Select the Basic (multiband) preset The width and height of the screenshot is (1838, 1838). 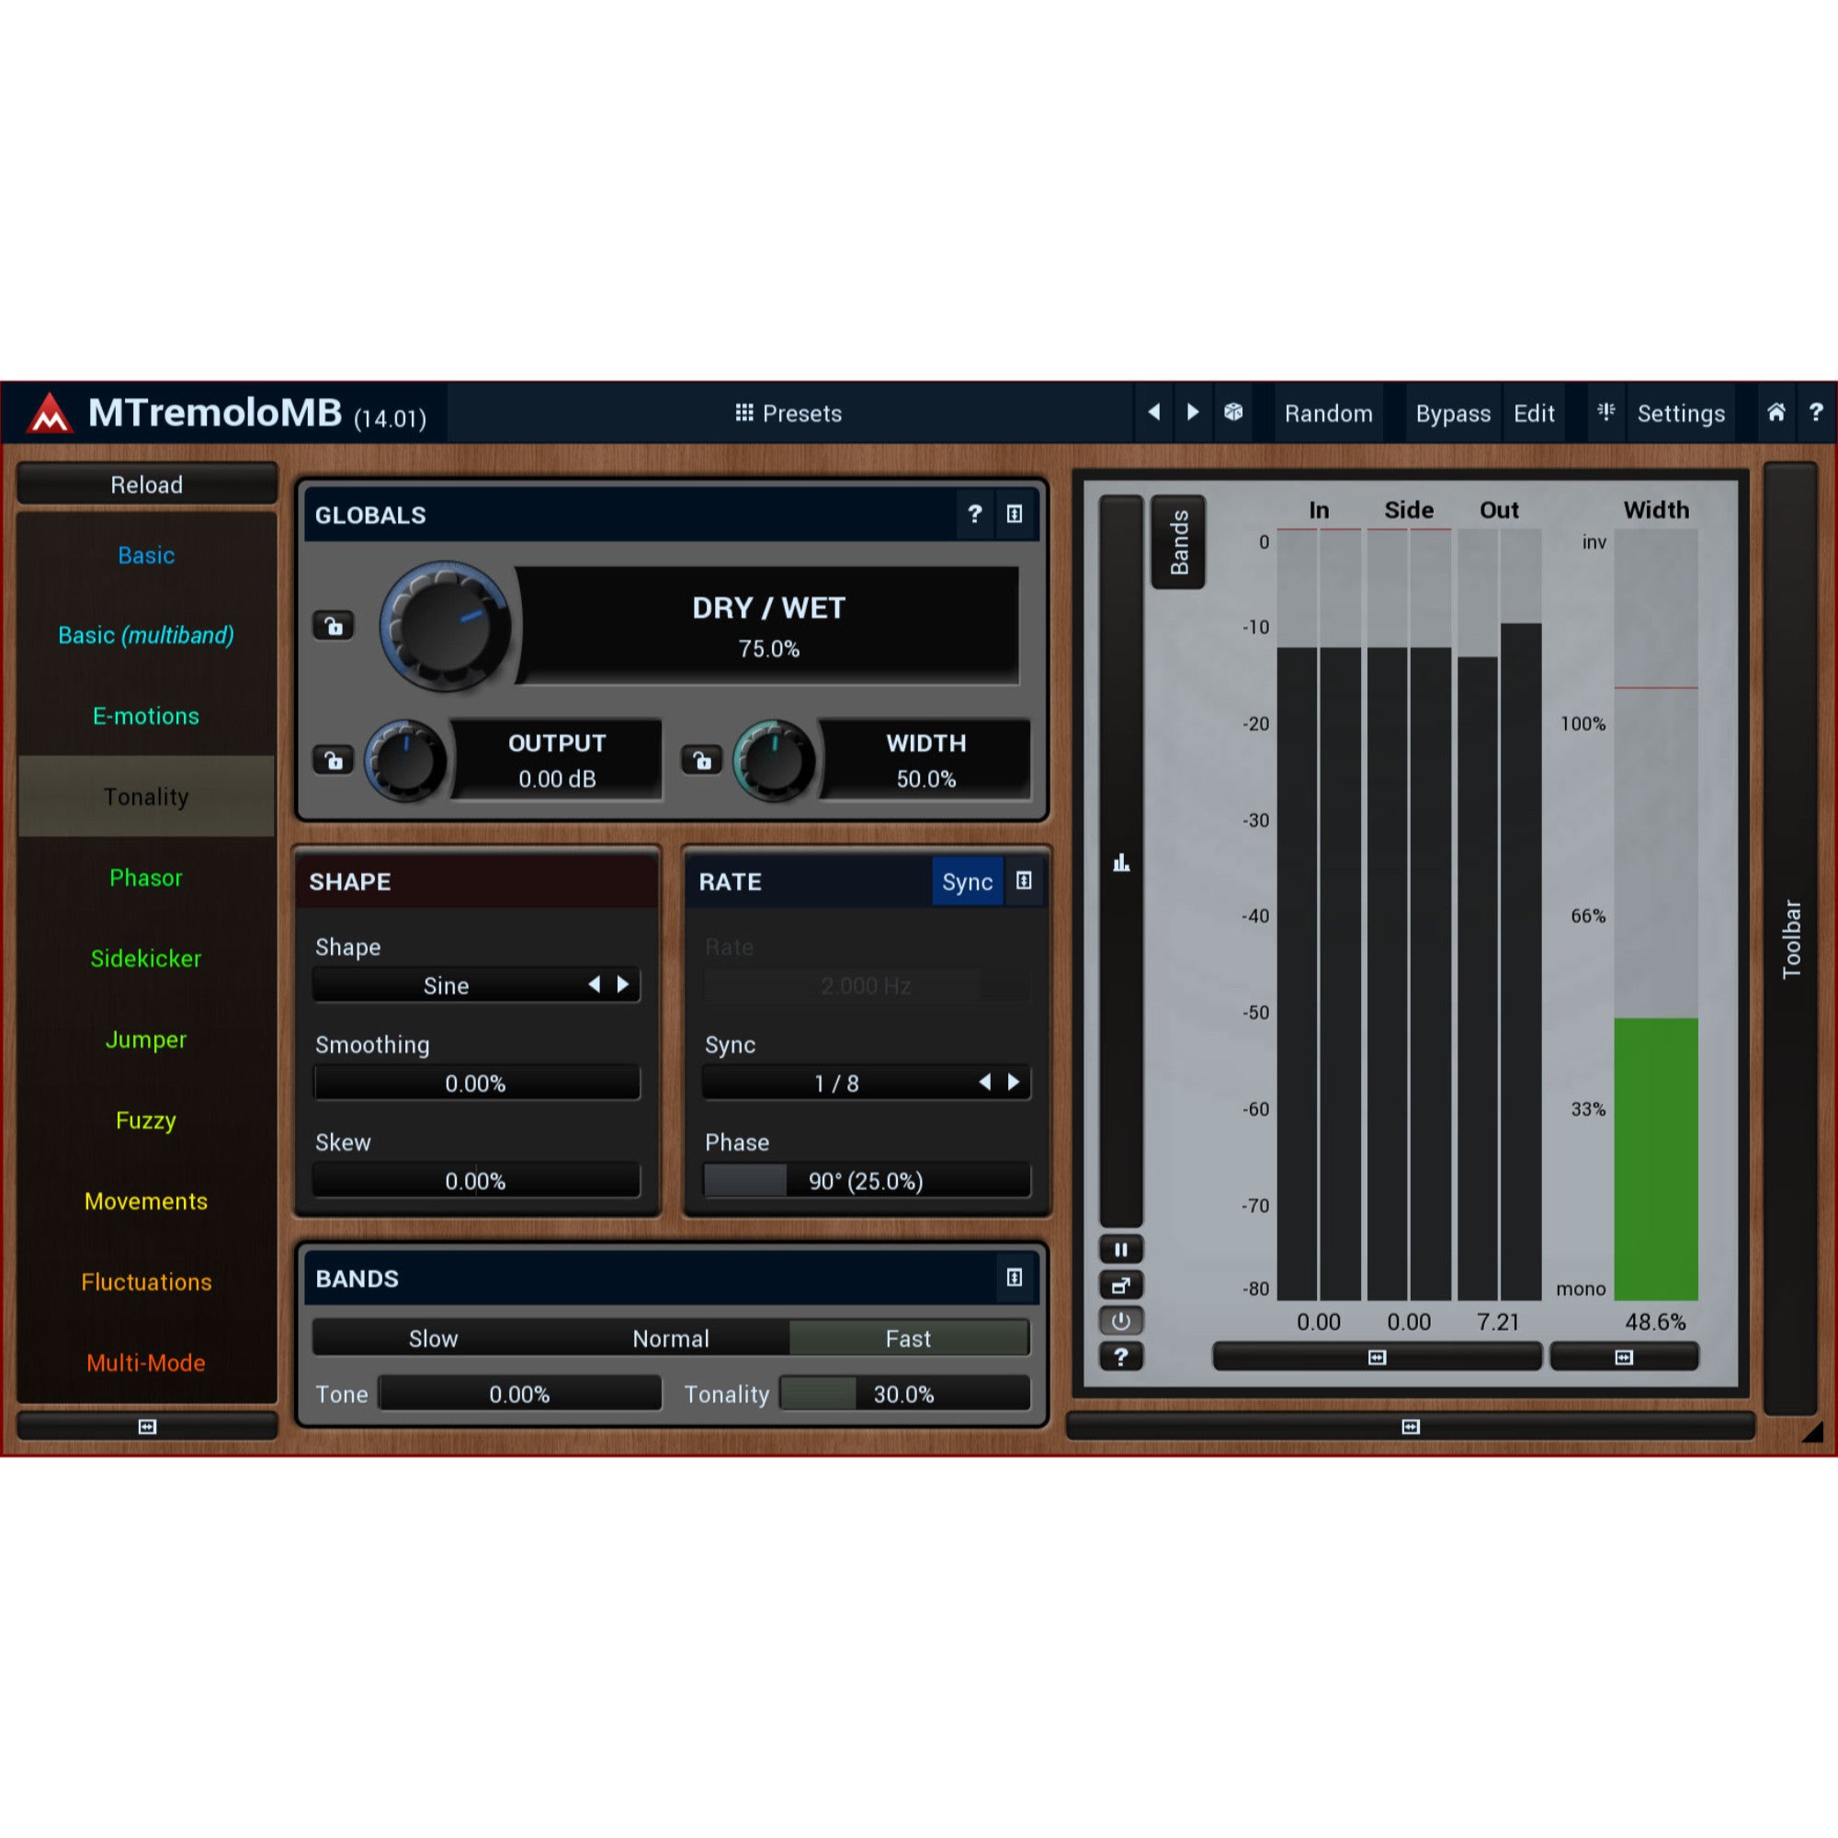click(x=146, y=636)
